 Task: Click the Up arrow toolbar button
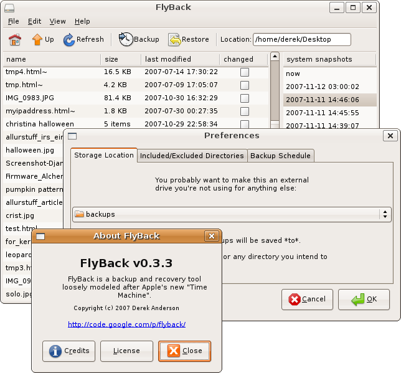43,40
